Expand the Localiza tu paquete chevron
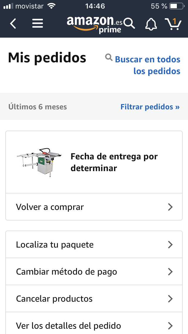 click(170, 245)
